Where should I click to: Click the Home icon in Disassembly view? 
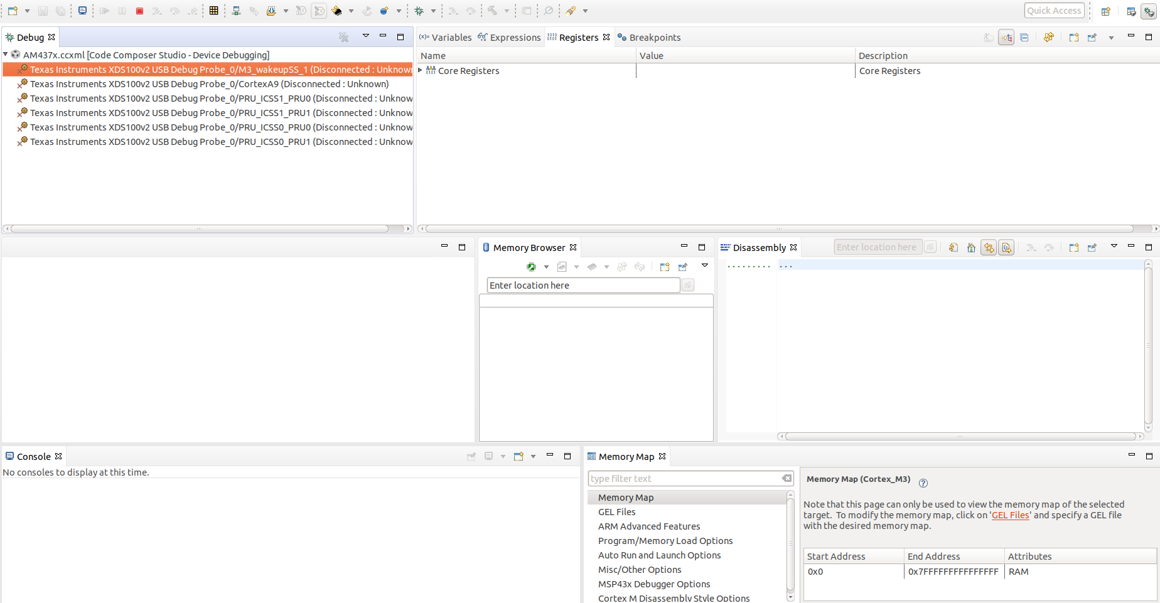[971, 248]
